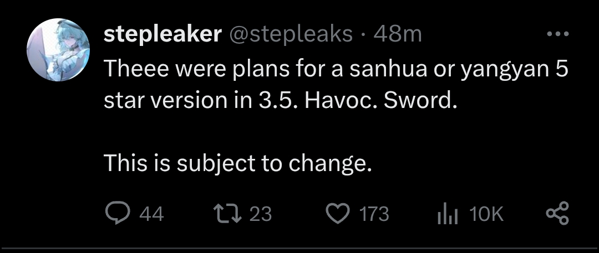Click the 10K views count
Screen dimensions: 599x253
(486, 214)
